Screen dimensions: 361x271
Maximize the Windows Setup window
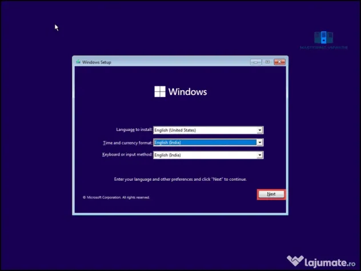pos(267,62)
